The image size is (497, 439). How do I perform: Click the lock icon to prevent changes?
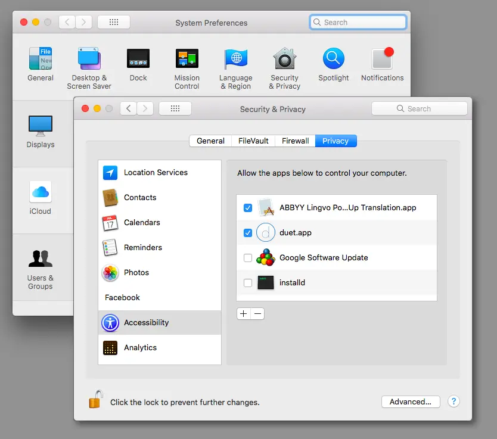(x=95, y=400)
